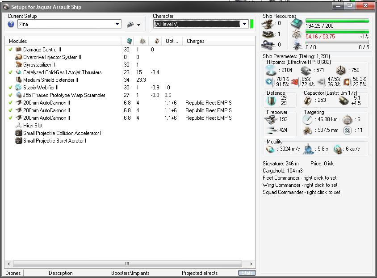Open the Current Setup dropdown arrow
The image size is (377, 278).
point(117,24)
